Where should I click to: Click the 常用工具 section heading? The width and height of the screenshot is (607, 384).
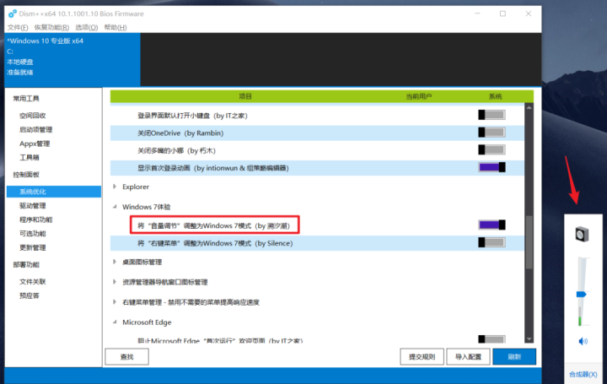(x=26, y=99)
